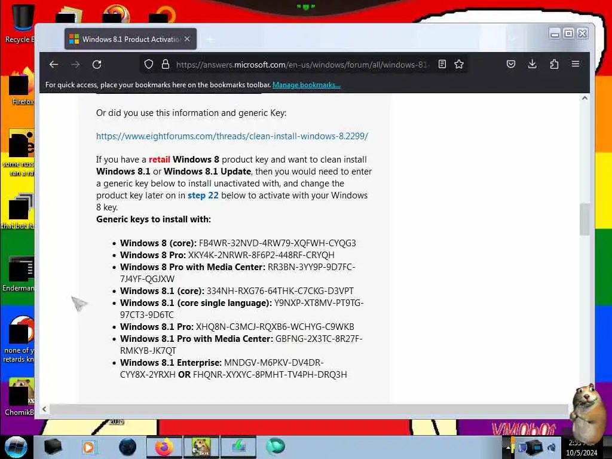This screenshot has width=612, height=459.
Task: Open the Windows Start orb
Action: click(x=16, y=447)
